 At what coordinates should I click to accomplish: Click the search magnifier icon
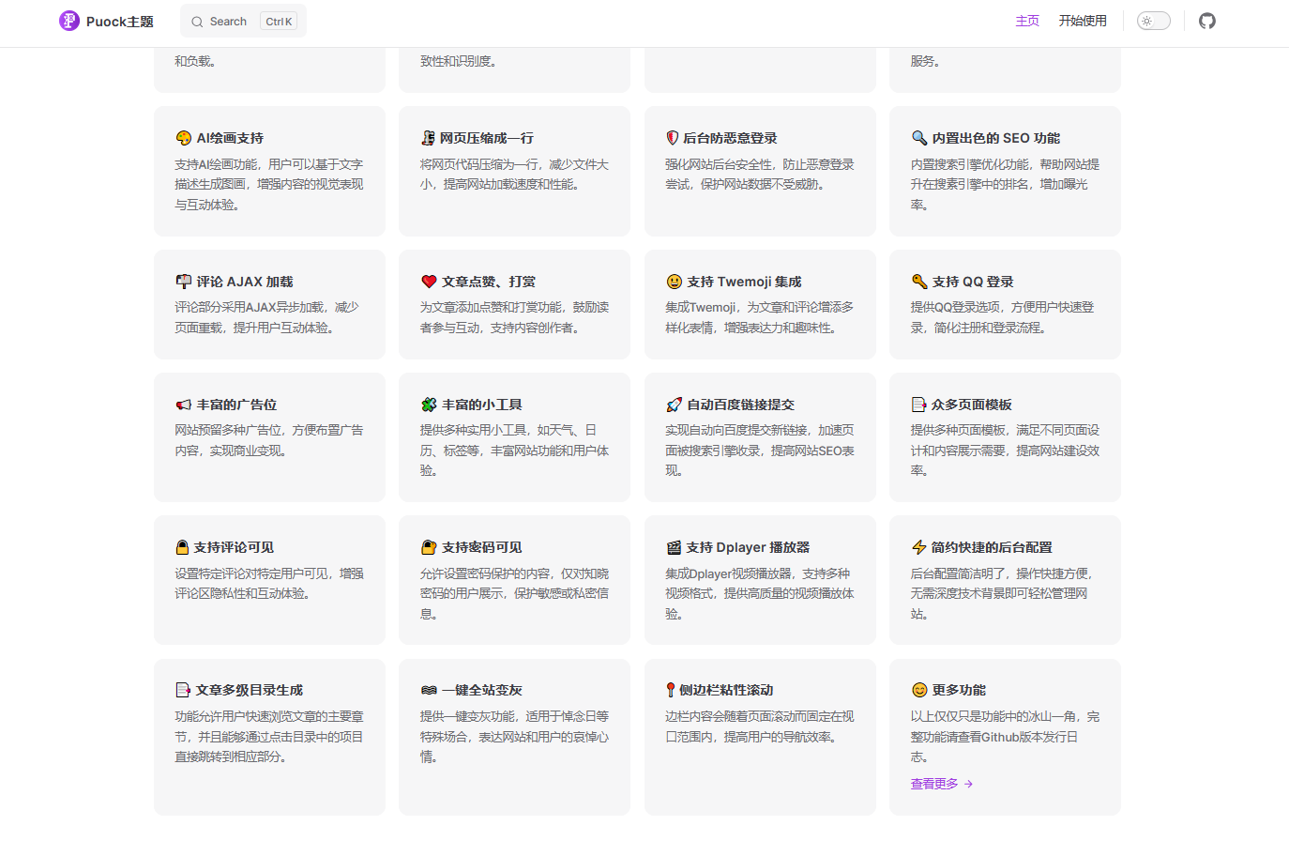[x=196, y=21]
